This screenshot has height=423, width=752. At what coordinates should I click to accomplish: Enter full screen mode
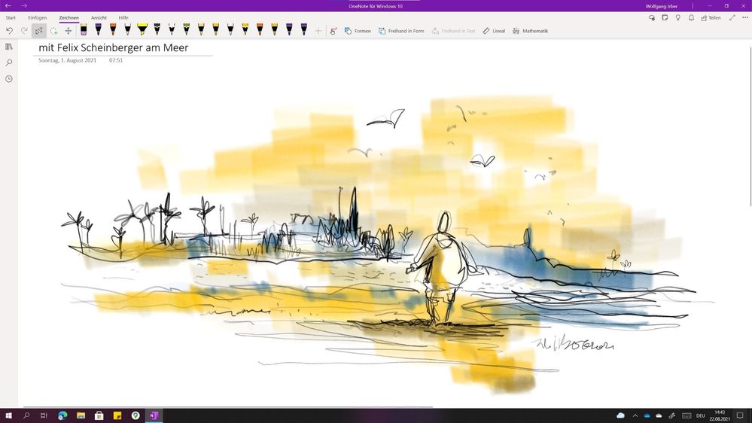click(x=732, y=18)
